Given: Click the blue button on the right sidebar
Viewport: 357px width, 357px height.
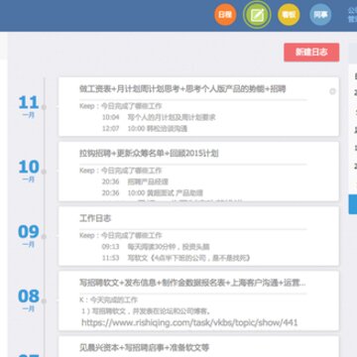Looking at the screenshot, I should [x=353, y=204].
